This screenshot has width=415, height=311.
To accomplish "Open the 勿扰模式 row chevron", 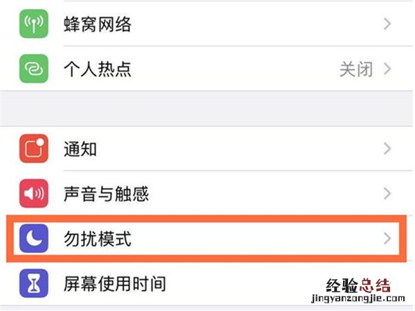I will [387, 240].
